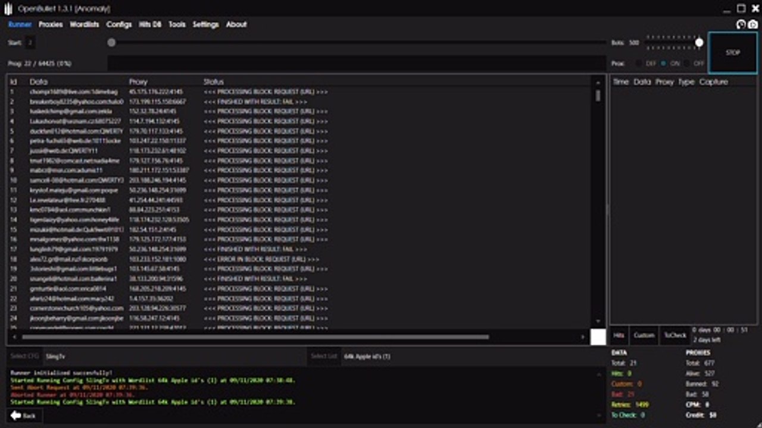Click the Retries: 1499 stat
The image size is (762, 428).
coord(630,404)
